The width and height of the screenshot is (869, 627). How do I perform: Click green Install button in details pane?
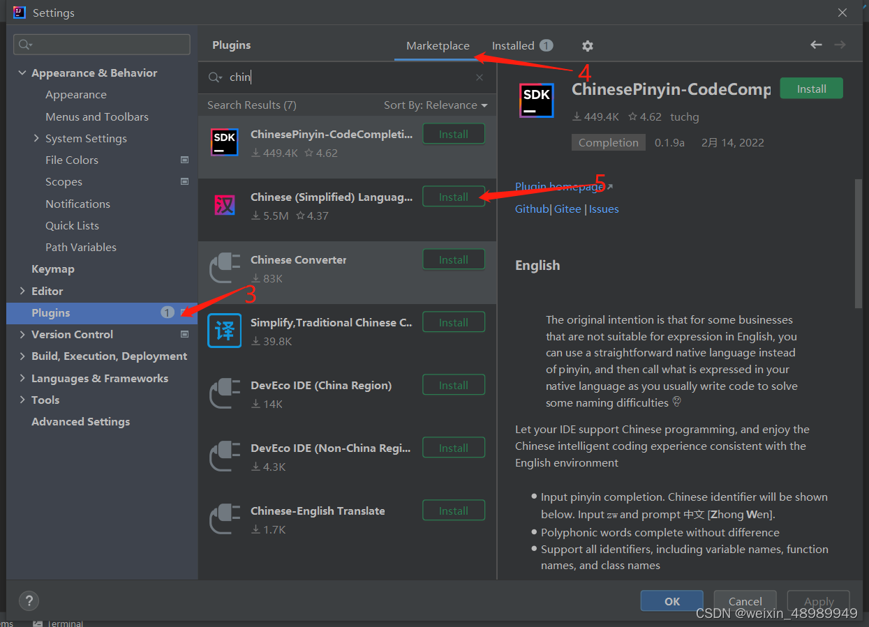(811, 89)
